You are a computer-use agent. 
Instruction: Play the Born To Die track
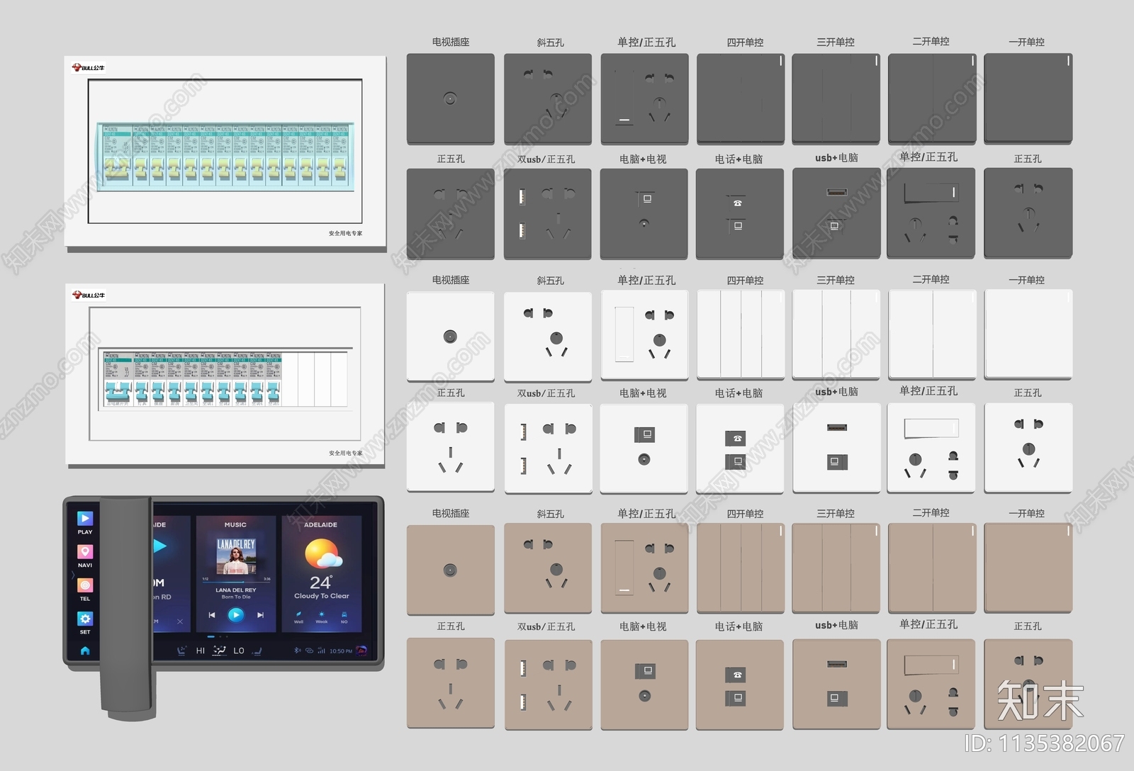[x=235, y=615]
